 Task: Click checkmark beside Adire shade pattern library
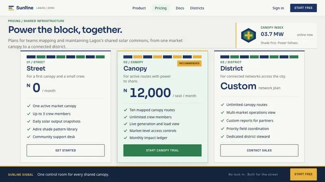[x=28, y=129]
